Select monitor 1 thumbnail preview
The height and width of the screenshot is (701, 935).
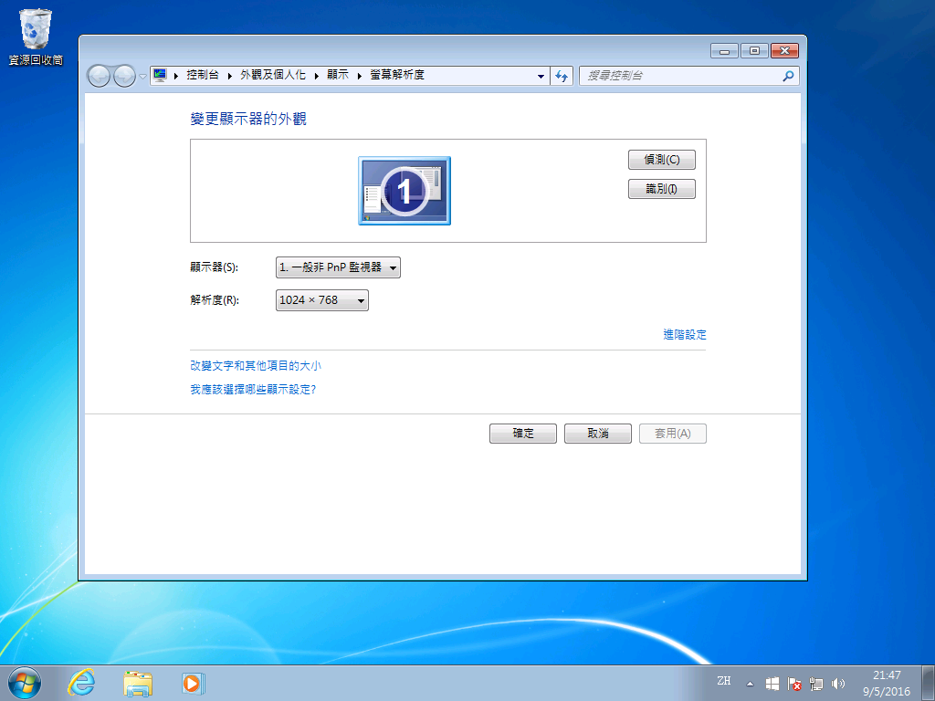click(x=404, y=190)
